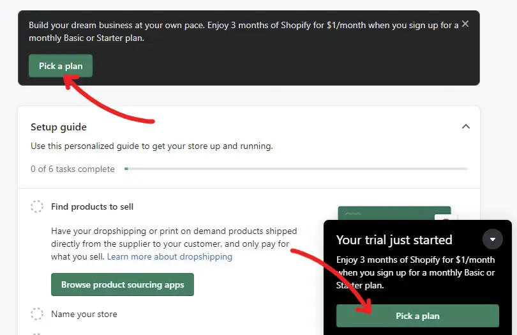Viewport: 517px width, 335px height.
Task: Click the tasks completion progress bar
Action: point(296,169)
